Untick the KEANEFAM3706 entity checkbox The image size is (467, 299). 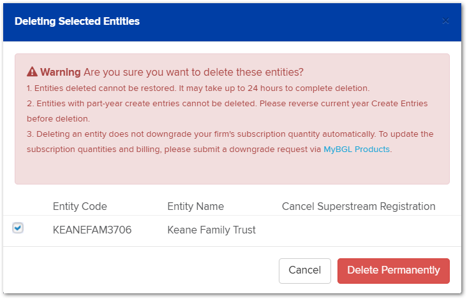(18, 228)
